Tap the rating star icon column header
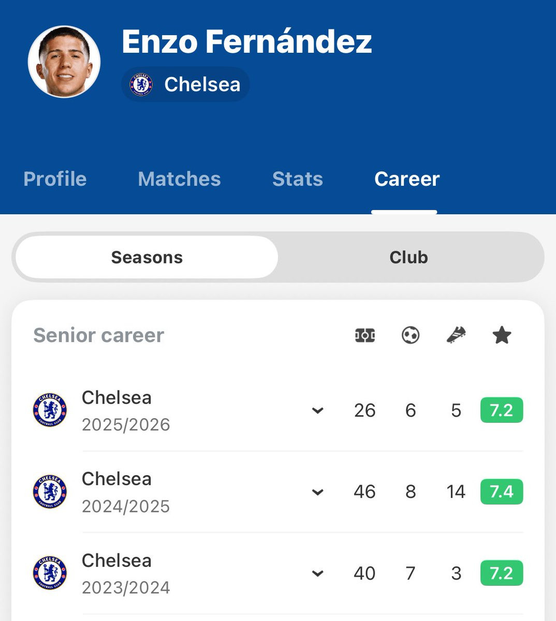 coord(502,335)
